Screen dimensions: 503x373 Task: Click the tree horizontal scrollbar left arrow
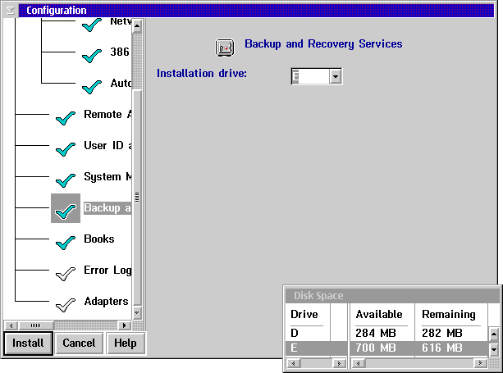(11, 325)
